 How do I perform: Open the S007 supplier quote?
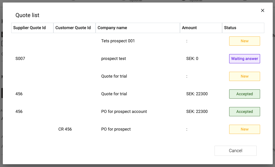pos(20,59)
